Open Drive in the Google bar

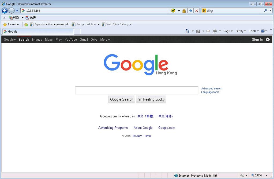[94, 40]
